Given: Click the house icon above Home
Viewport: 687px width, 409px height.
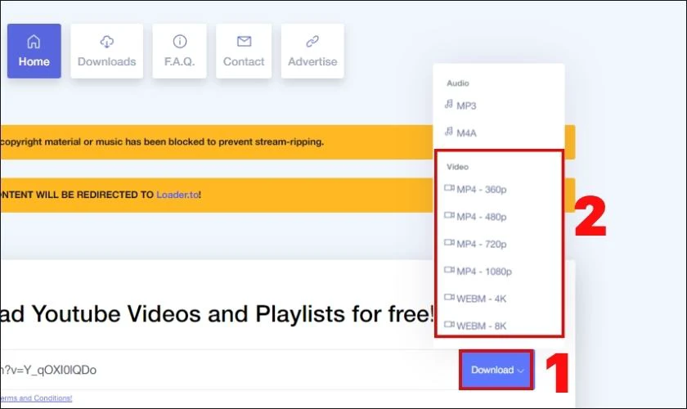Looking at the screenshot, I should (x=34, y=42).
